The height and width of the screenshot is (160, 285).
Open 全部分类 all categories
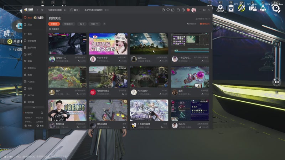(30, 48)
